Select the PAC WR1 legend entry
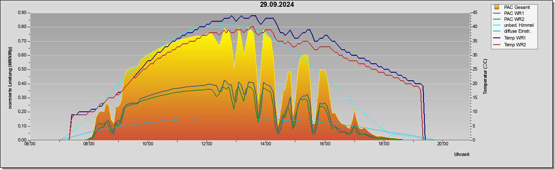 [x=512, y=13]
